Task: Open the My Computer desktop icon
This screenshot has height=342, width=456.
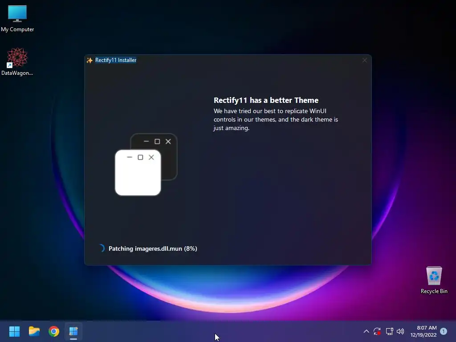Action: [17, 18]
